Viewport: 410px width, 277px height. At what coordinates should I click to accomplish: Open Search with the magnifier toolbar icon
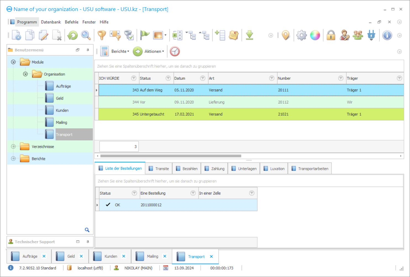86,35
